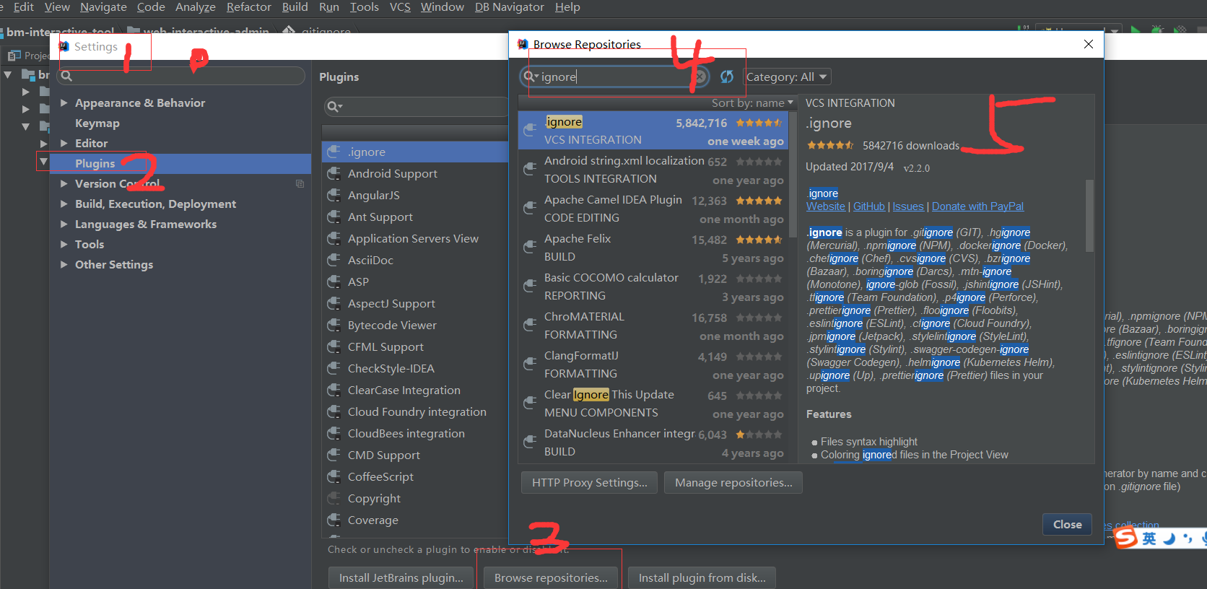The width and height of the screenshot is (1207, 589).
Task: Click Browse repositories button
Action: coord(551,577)
